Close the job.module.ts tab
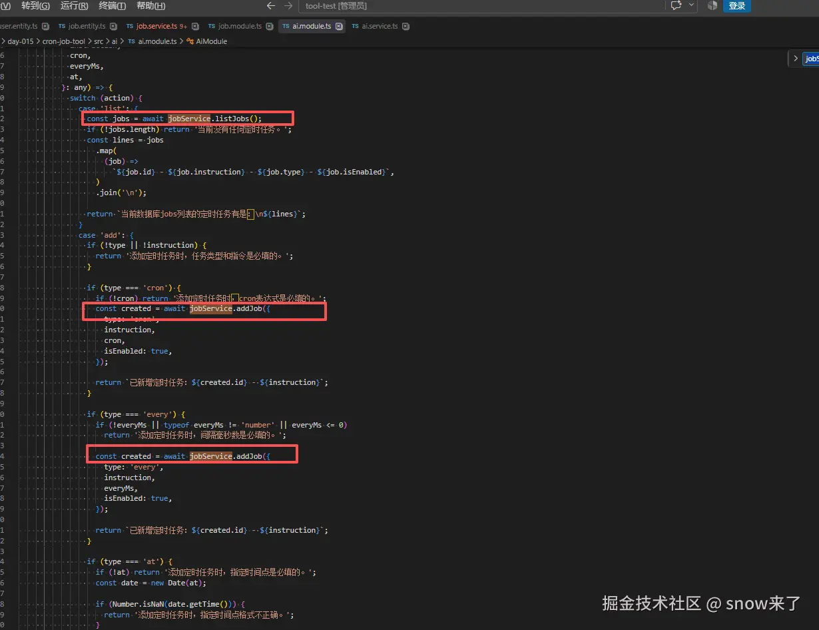This screenshot has height=630, width=819. (x=269, y=27)
